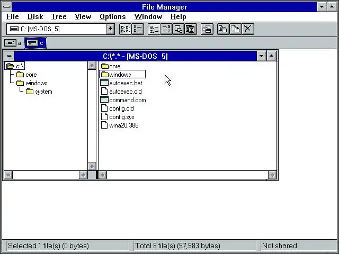The height and width of the screenshot is (254, 339).
Task: Select core folder in file list
Action: (x=111, y=66)
